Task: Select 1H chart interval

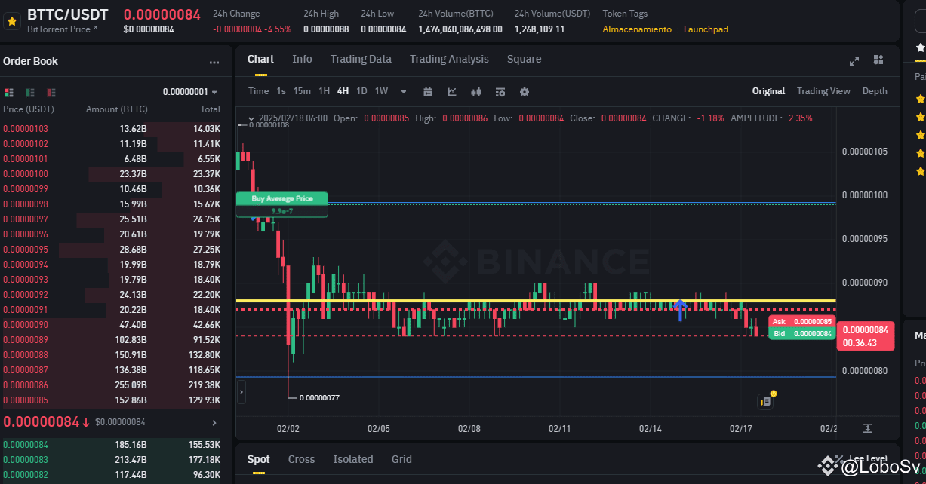Action: point(324,91)
